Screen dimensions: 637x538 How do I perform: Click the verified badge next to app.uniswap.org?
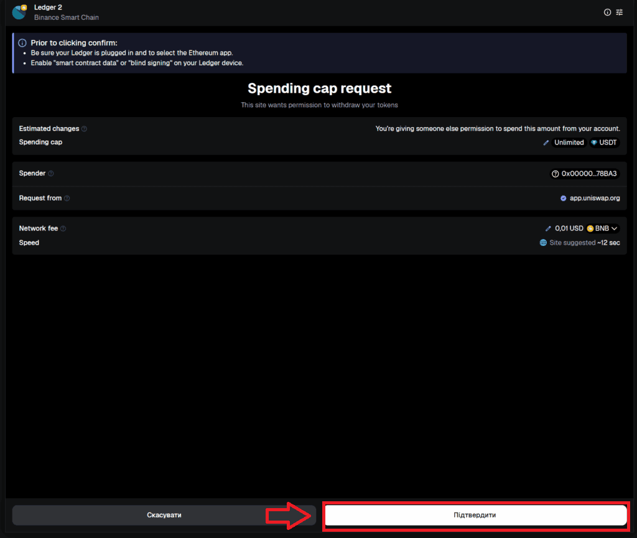pos(564,199)
